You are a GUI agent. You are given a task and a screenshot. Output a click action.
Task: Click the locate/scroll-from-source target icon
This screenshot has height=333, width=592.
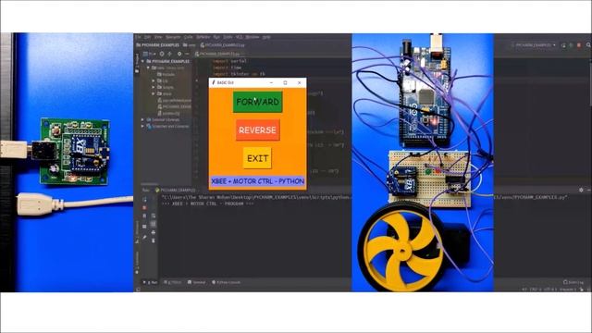pyautogui.click(x=162, y=54)
